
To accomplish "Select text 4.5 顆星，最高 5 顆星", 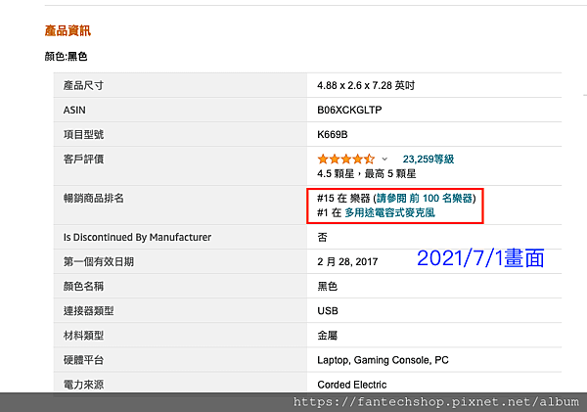I will 367,174.
